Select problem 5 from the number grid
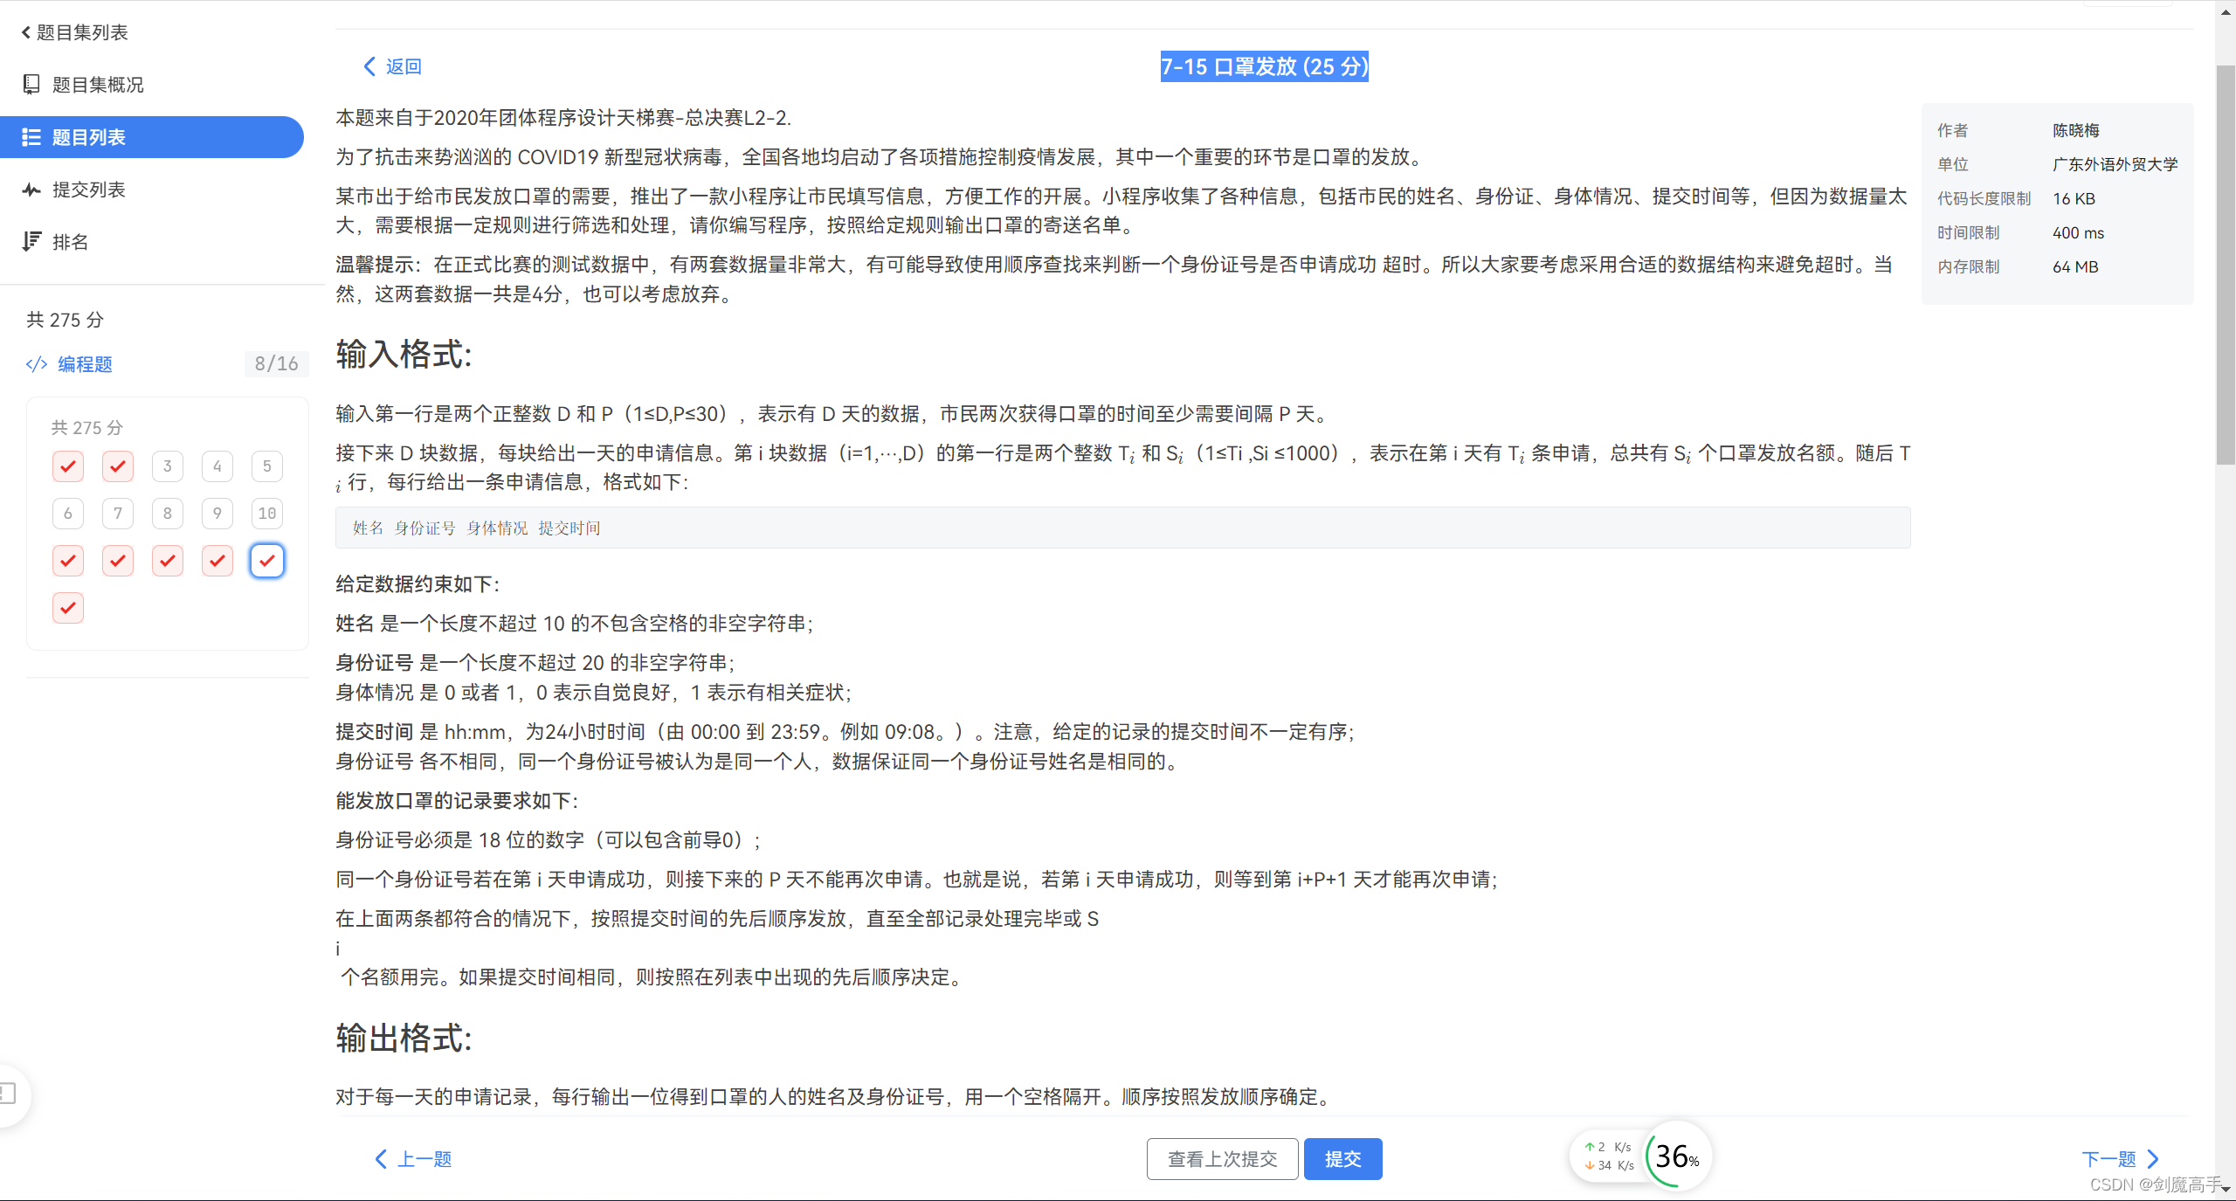The image size is (2236, 1201). pyautogui.click(x=266, y=466)
